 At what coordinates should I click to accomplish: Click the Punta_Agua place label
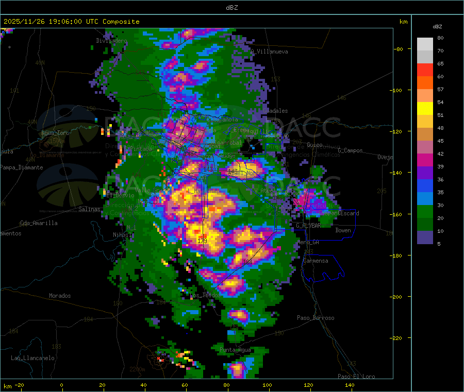click(235, 350)
